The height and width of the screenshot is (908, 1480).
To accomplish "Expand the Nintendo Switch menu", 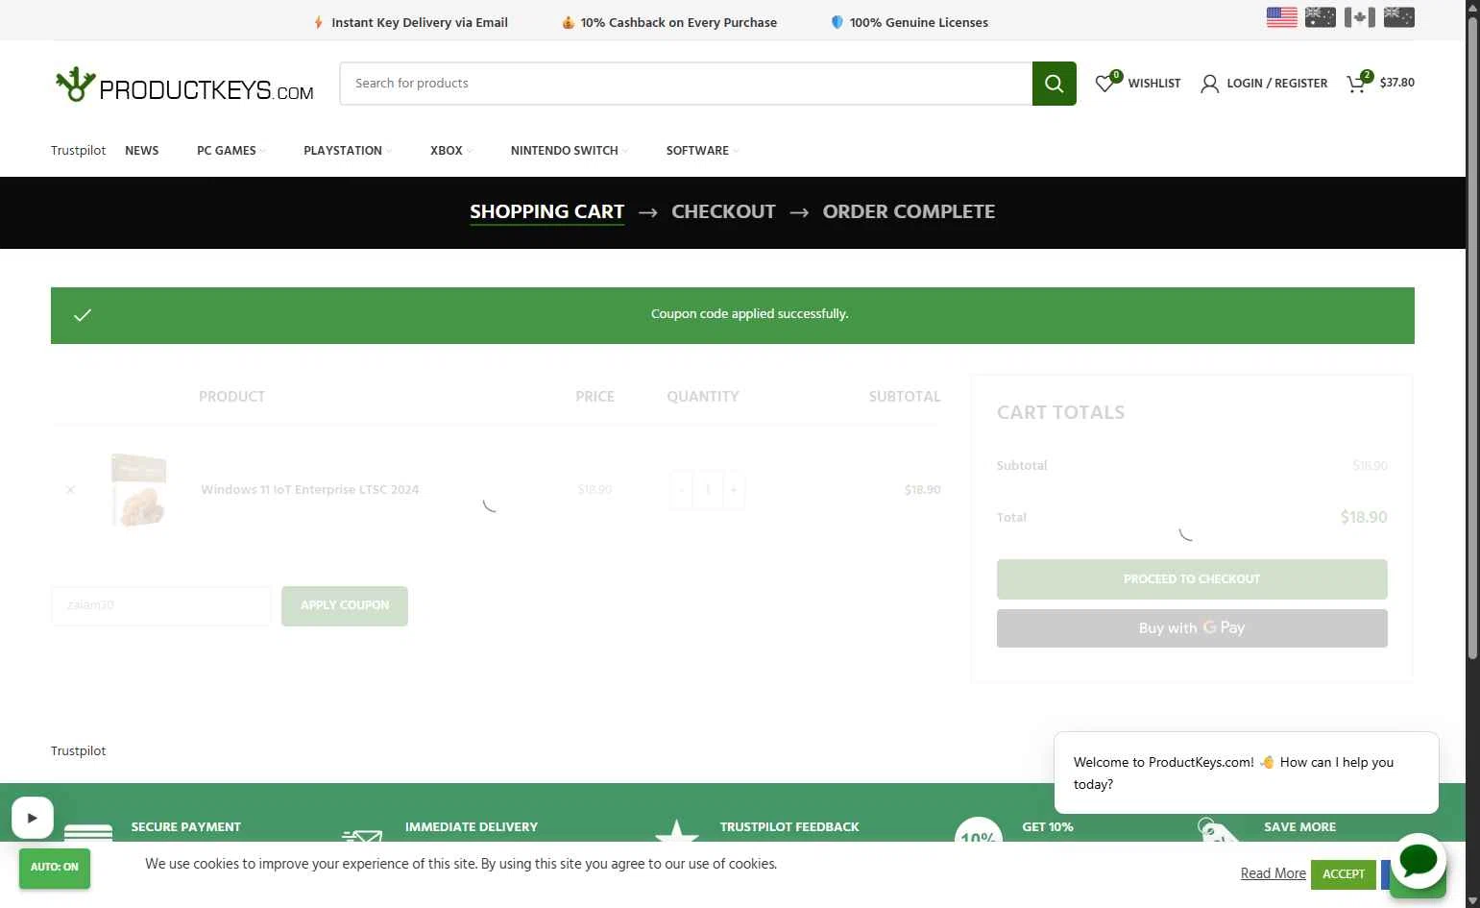I will coord(569,151).
